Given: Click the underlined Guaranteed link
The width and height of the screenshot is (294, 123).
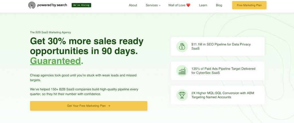Looking at the screenshot, I should pyautogui.click(x=55, y=61).
